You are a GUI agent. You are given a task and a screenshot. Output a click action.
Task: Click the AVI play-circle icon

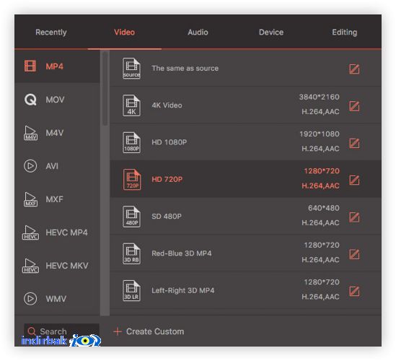(30, 166)
